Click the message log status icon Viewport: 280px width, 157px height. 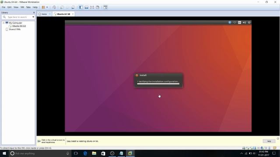pyautogui.click(x=275, y=148)
